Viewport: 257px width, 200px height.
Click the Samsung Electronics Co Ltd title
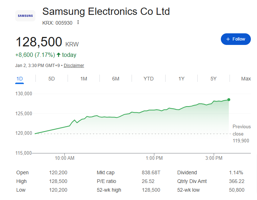[106, 11]
